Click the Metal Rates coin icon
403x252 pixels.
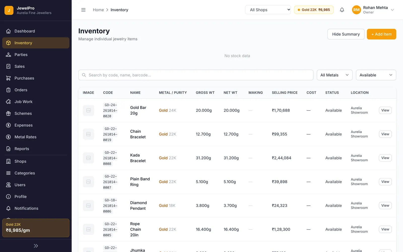tap(8, 137)
